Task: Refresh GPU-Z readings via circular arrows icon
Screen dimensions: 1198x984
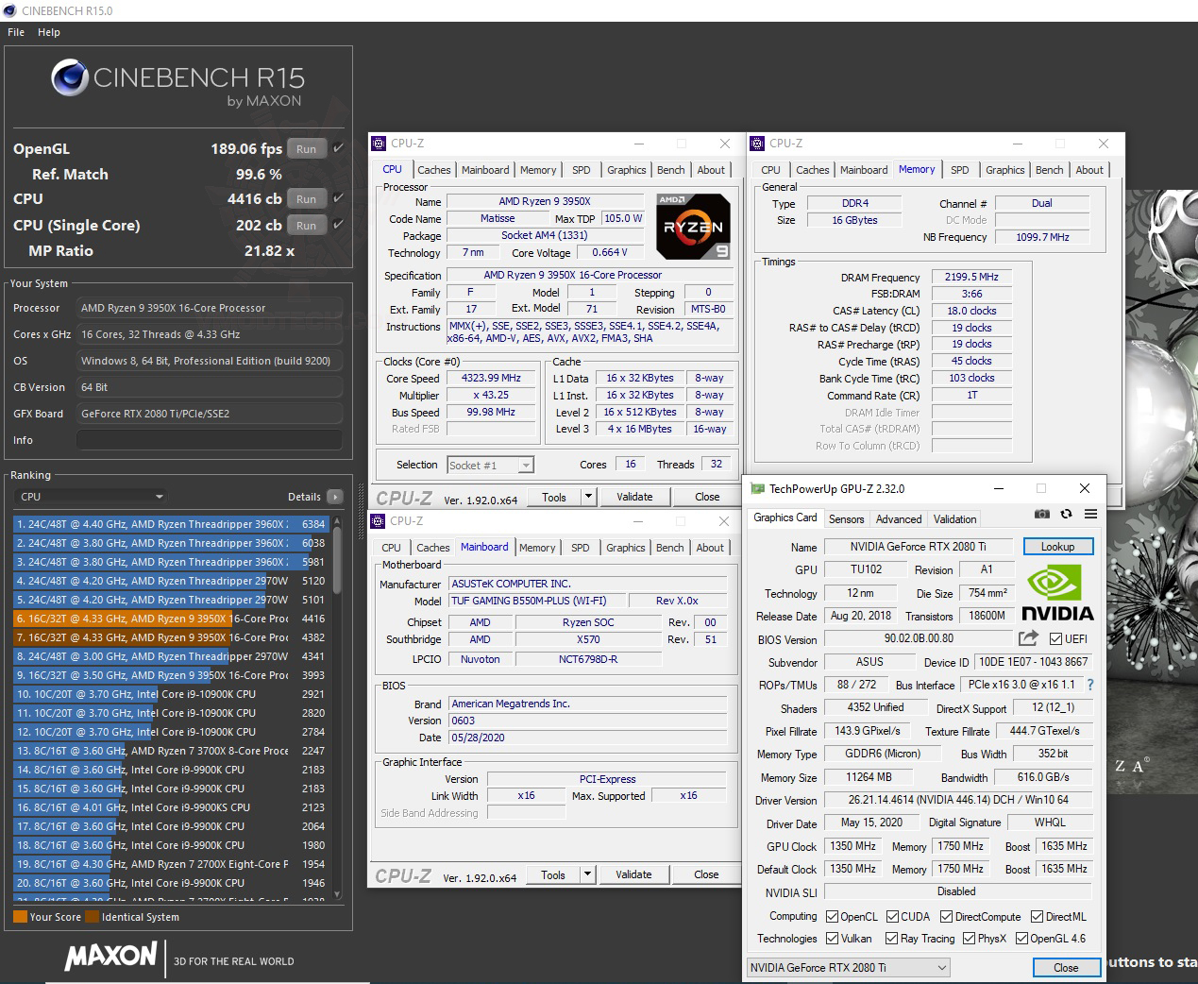Action: point(1067,514)
